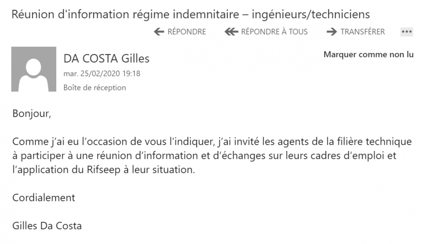This screenshot has height=244, width=424.
Task: Click the Cordialement closing line
Action: point(44,197)
